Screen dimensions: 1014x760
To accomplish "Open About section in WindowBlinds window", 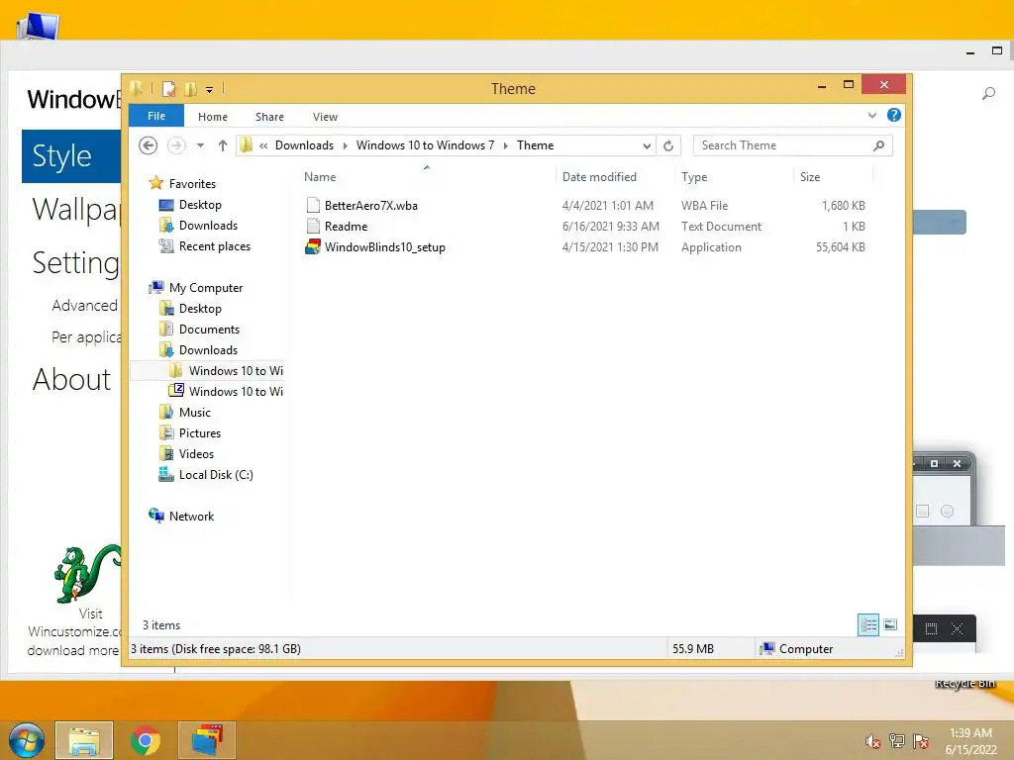I will coord(71,379).
